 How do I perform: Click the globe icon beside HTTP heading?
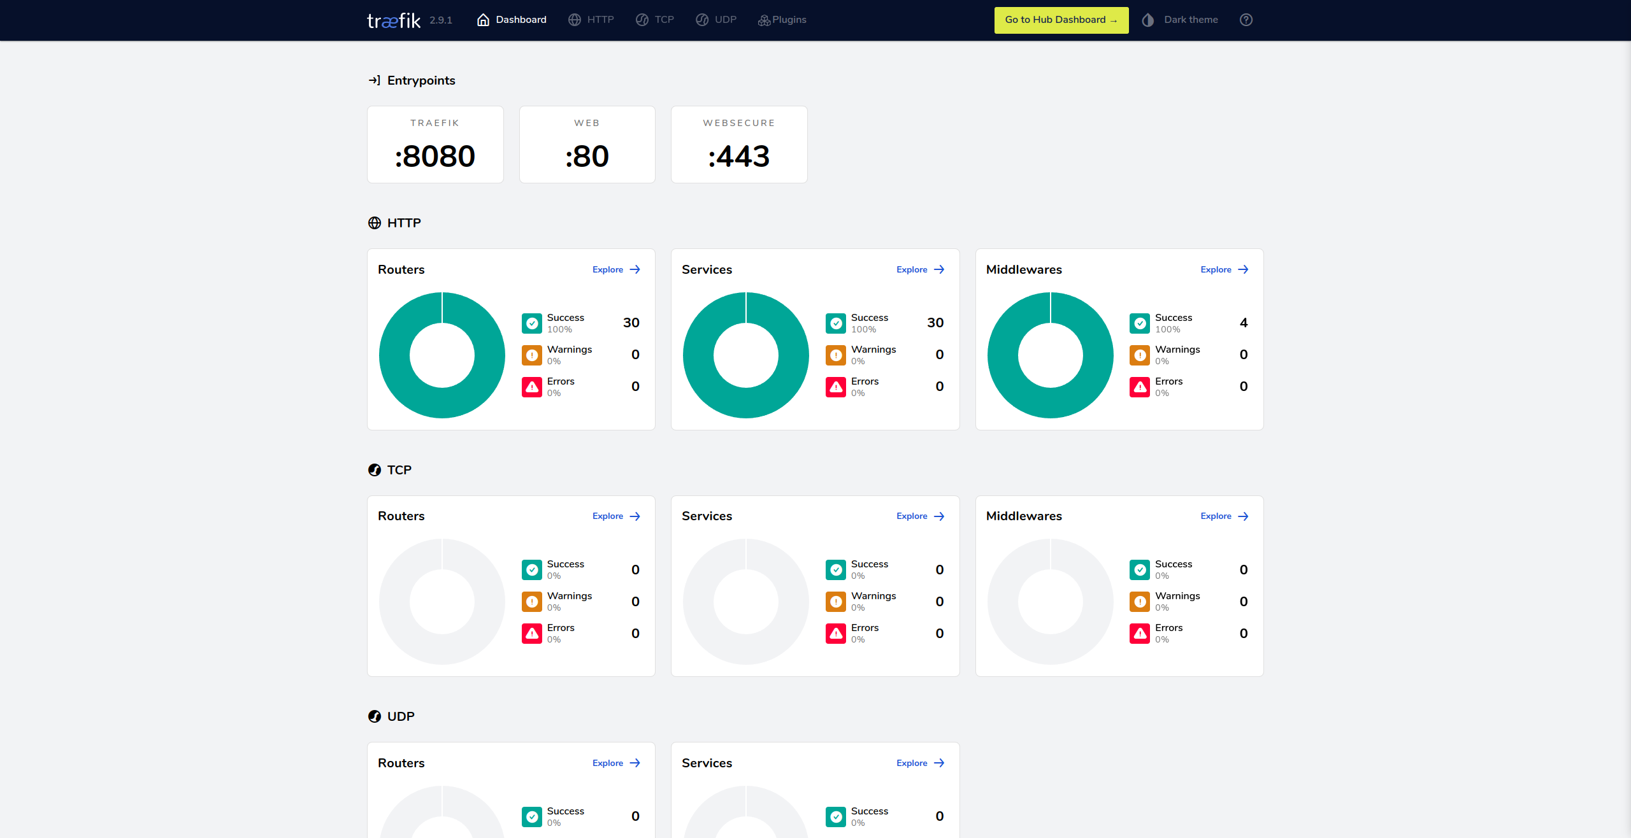[375, 223]
